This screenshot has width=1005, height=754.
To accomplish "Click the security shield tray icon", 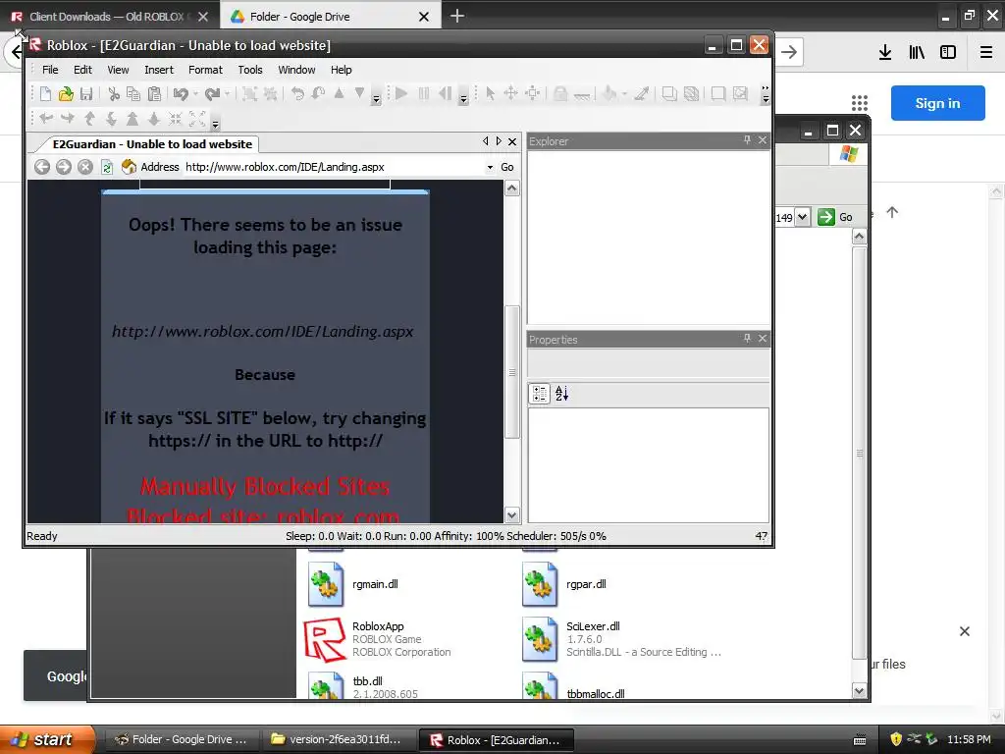I will [x=896, y=739].
